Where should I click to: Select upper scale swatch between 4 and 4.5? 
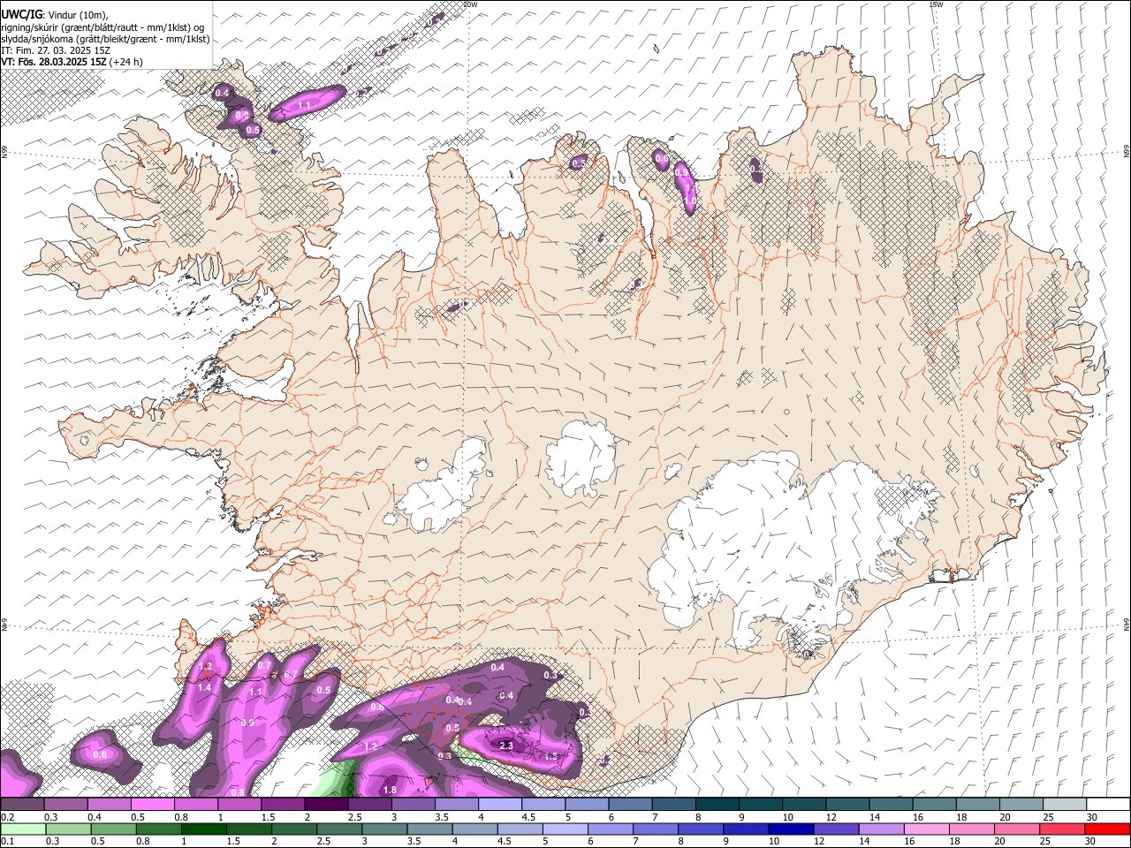coord(500,804)
